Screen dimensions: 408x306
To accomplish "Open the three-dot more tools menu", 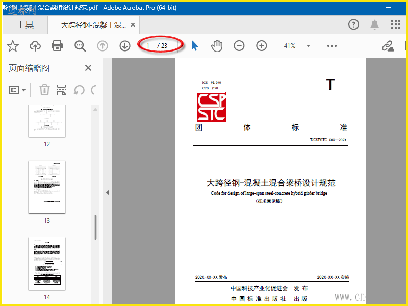I will click(332, 46).
